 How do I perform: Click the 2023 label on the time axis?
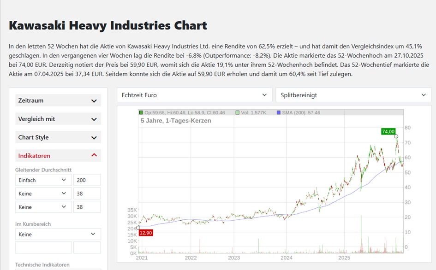click(234, 258)
